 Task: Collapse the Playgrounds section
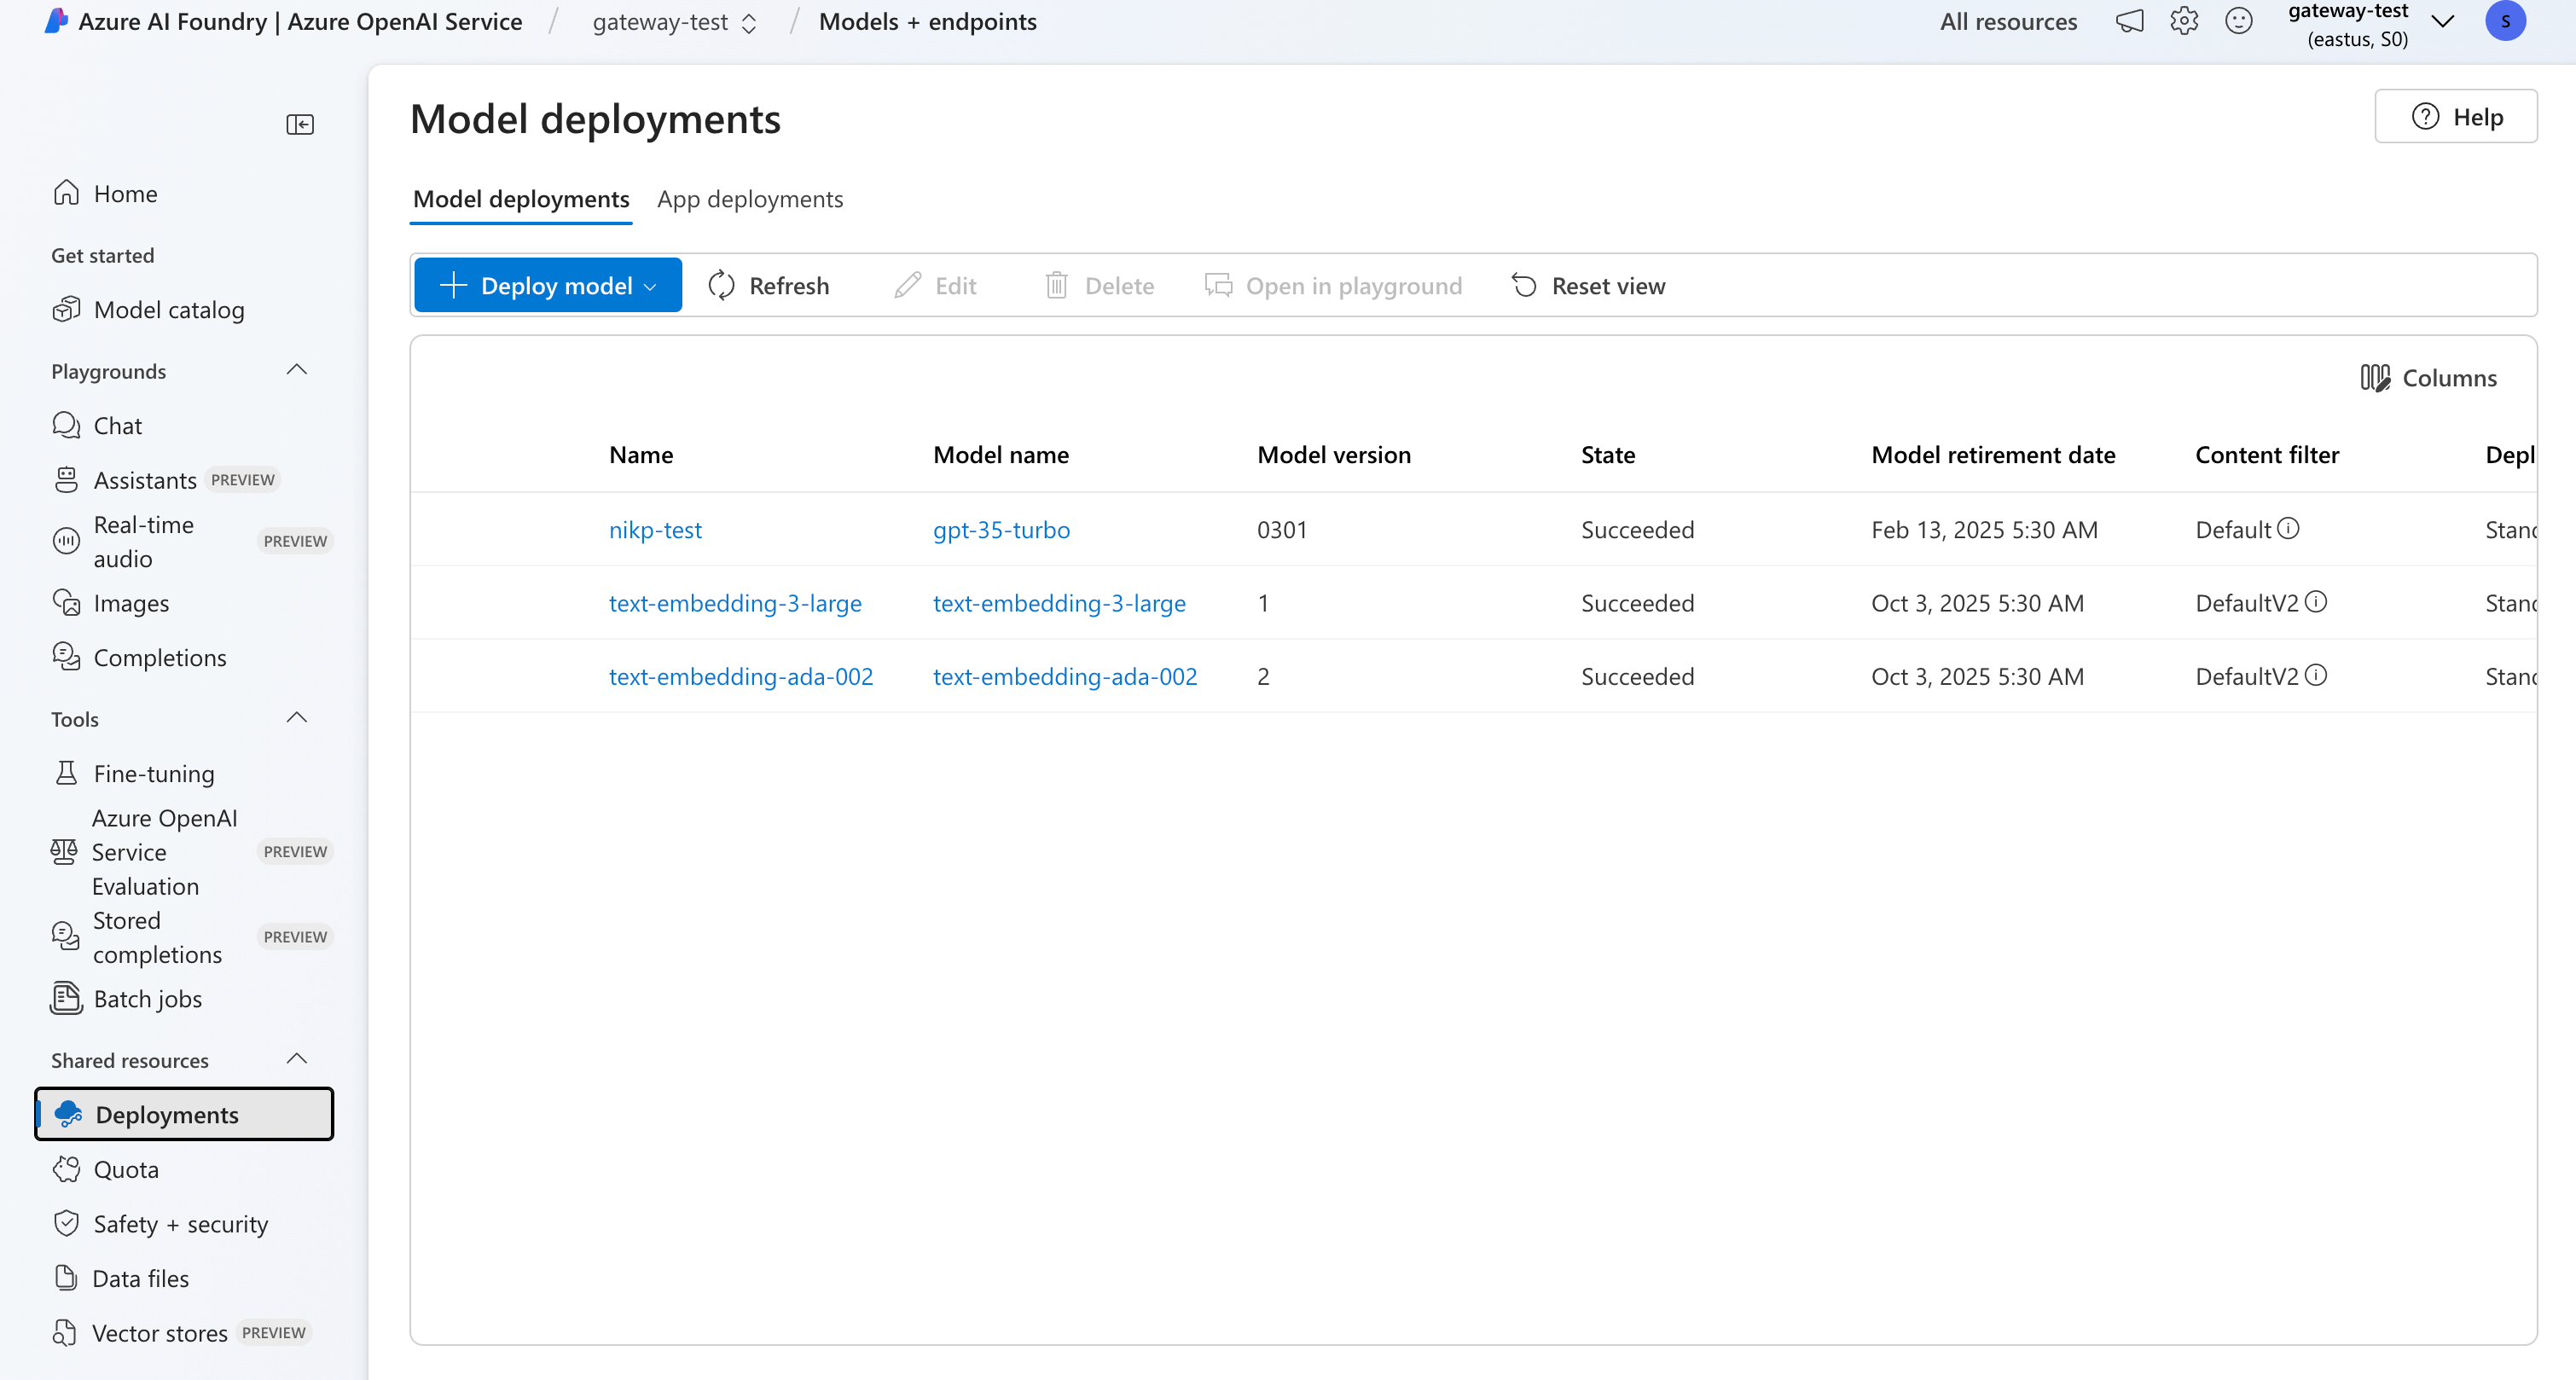click(296, 370)
